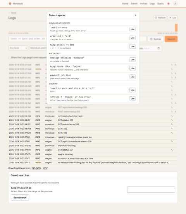The width and height of the screenshot is (186, 214).
Task: Open the calendar date picker icon
Action: click(158, 48)
